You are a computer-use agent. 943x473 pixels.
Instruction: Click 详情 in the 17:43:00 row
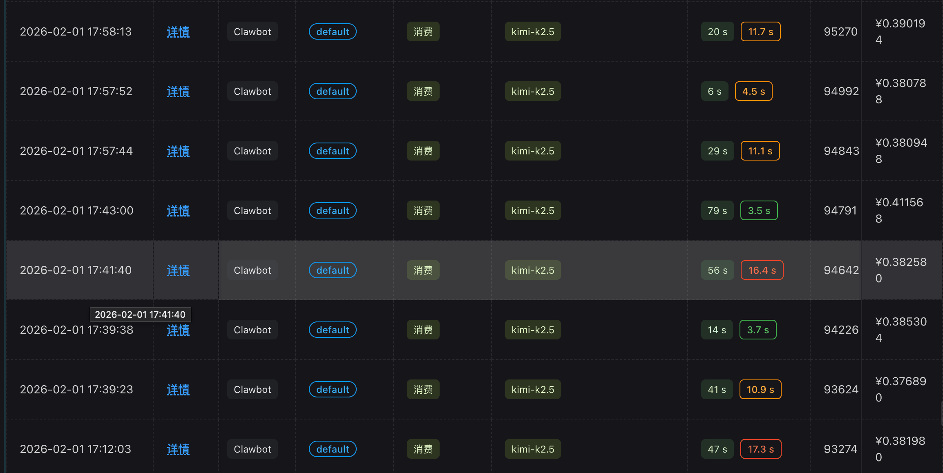point(178,211)
